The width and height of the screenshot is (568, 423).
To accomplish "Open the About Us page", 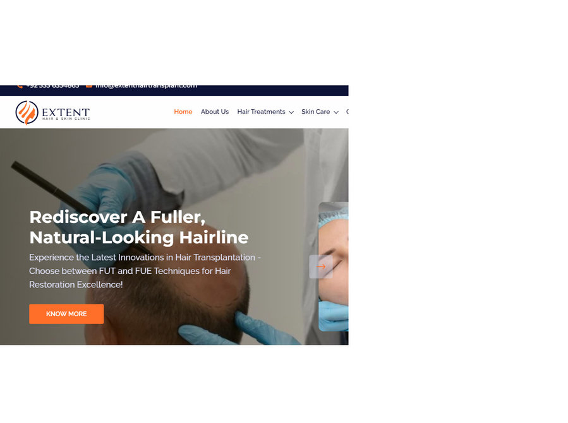I will 215,112.
